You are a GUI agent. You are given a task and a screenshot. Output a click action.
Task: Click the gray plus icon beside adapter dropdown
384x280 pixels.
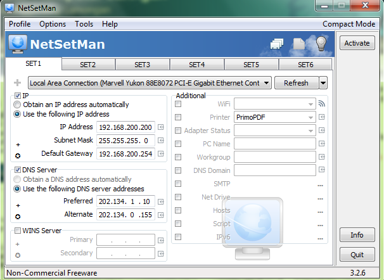[17, 83]
